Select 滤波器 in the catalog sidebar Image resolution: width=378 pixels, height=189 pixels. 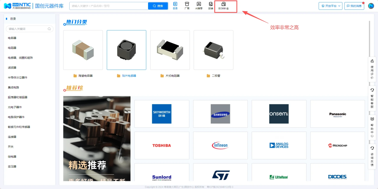(12, 68)
